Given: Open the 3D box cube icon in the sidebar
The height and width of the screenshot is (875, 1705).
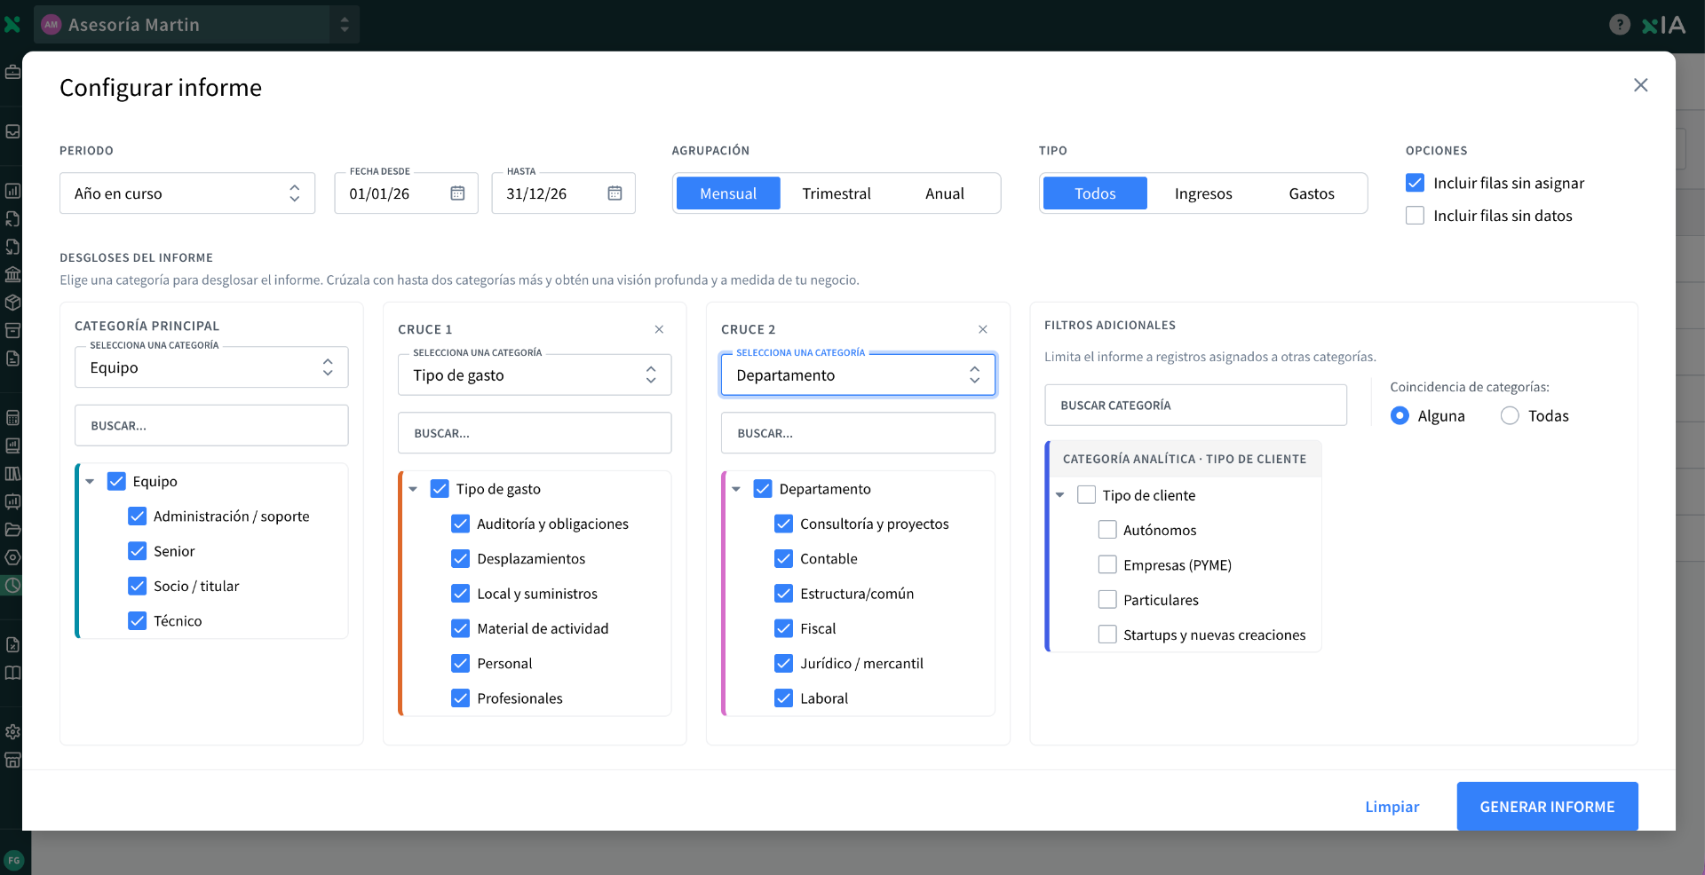Looking at the screenshot, I should tap(12, 303).
